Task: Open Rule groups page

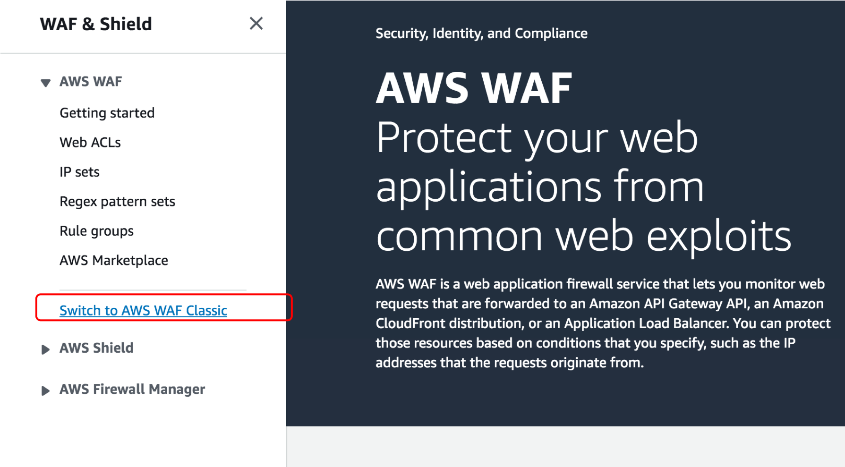Action: click(x=96, y=231)
